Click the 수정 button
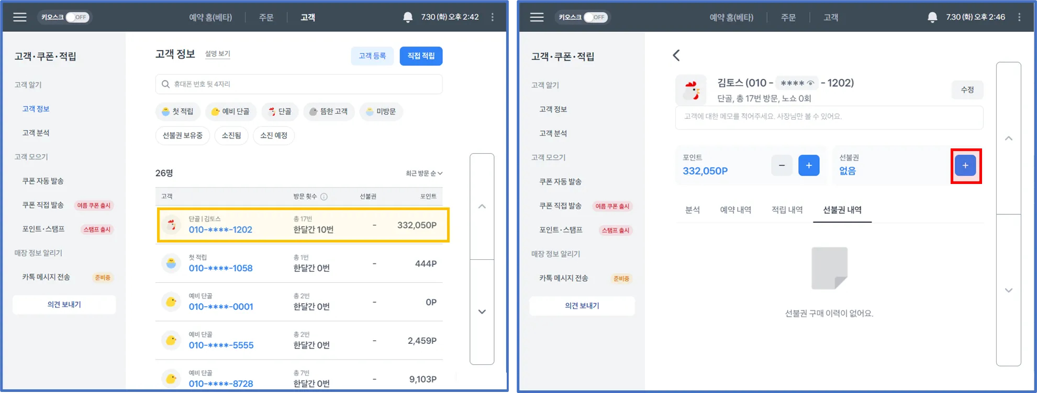This screenshot has width=1037, height=393. pyautogui.click(x=967, y=90)
